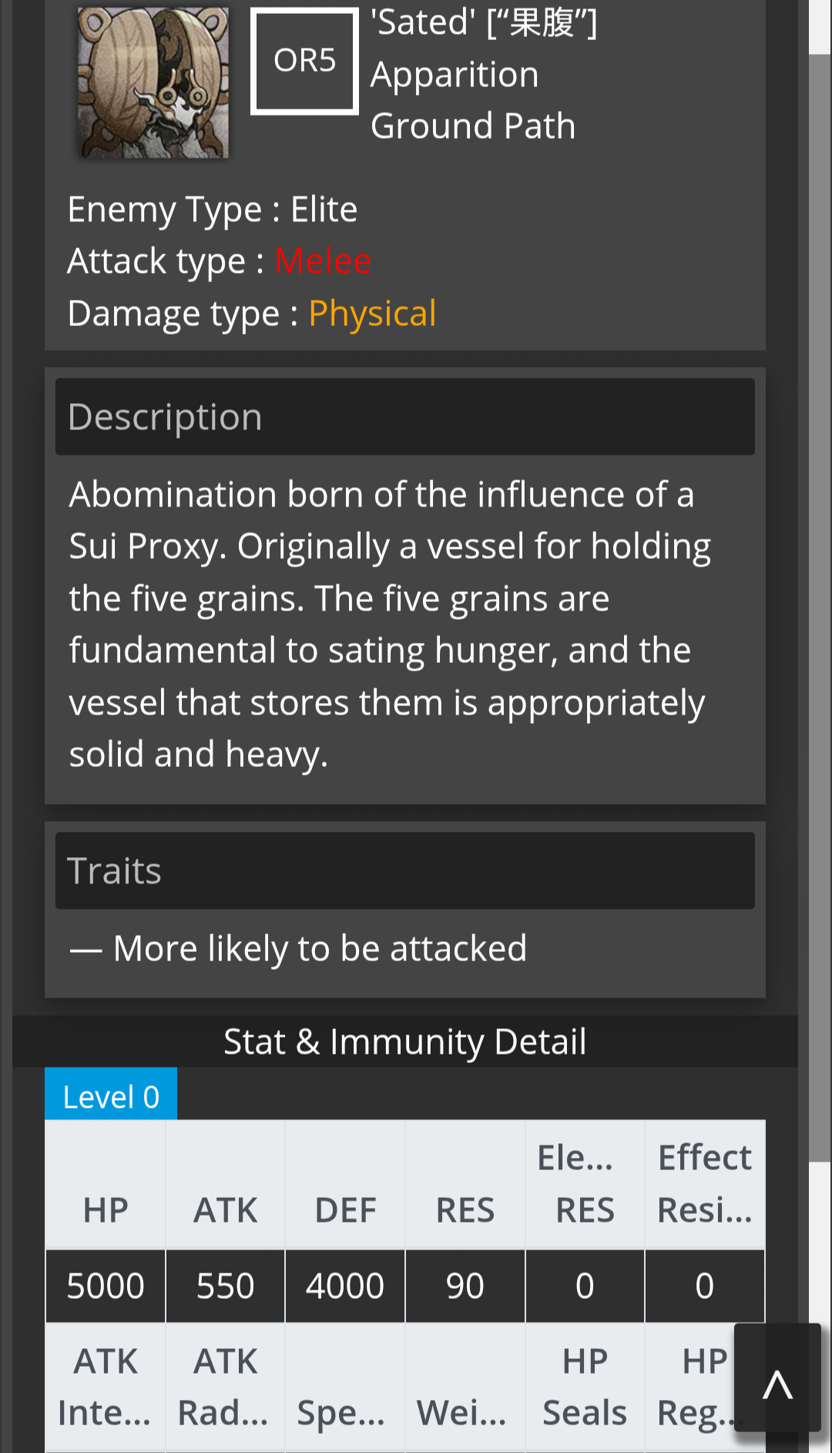Click the 'More likely to be attacked' trait
832x1453 pixels.
[x=298, y=949]
